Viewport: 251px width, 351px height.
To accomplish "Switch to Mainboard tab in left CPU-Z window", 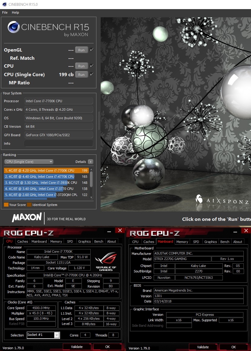I will [39, 241].
